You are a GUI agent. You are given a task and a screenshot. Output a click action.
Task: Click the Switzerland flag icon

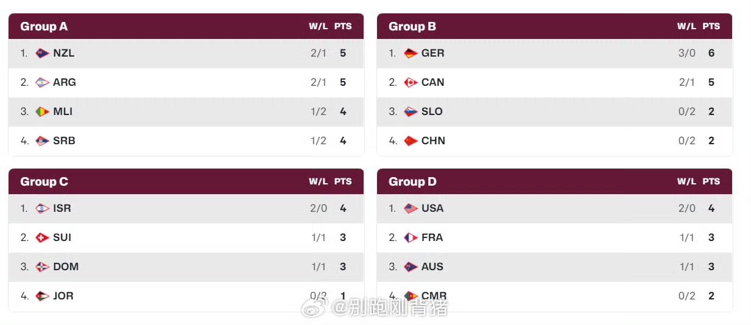point(42,237)
